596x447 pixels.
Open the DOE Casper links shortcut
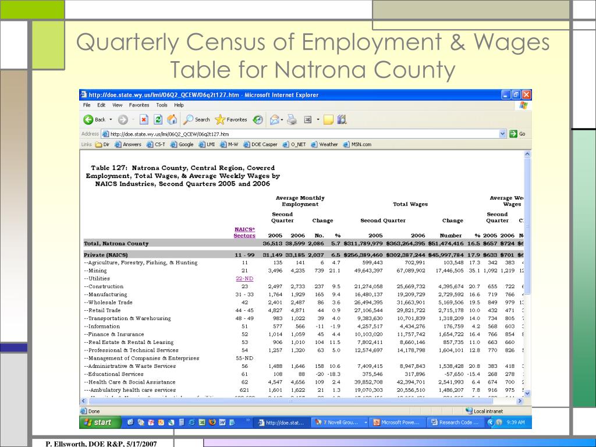(260, 144)
